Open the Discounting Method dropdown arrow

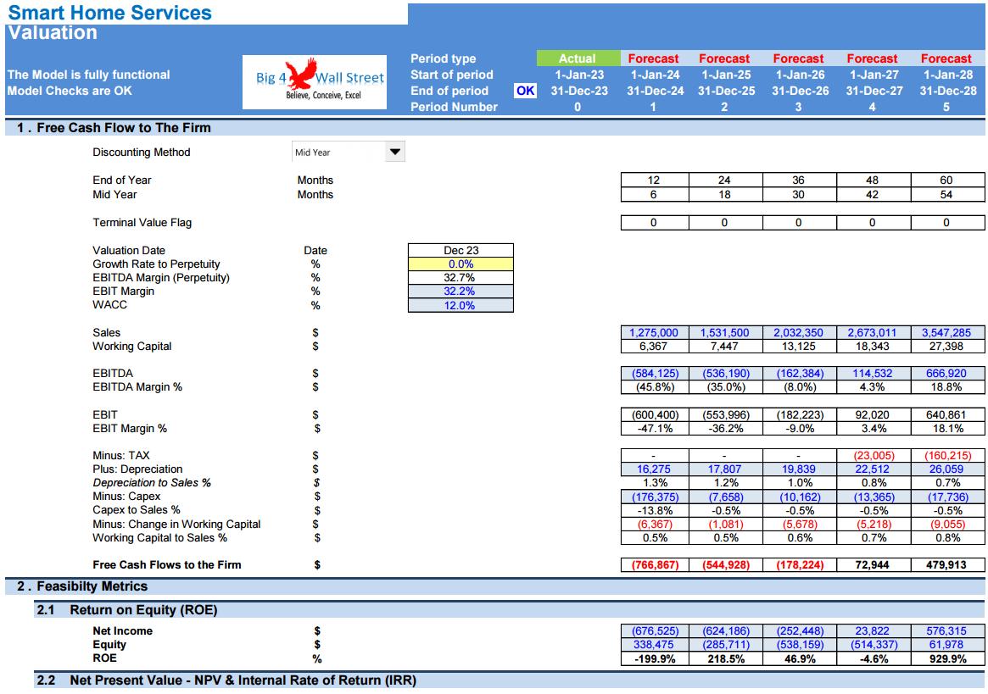coord(394,152)
